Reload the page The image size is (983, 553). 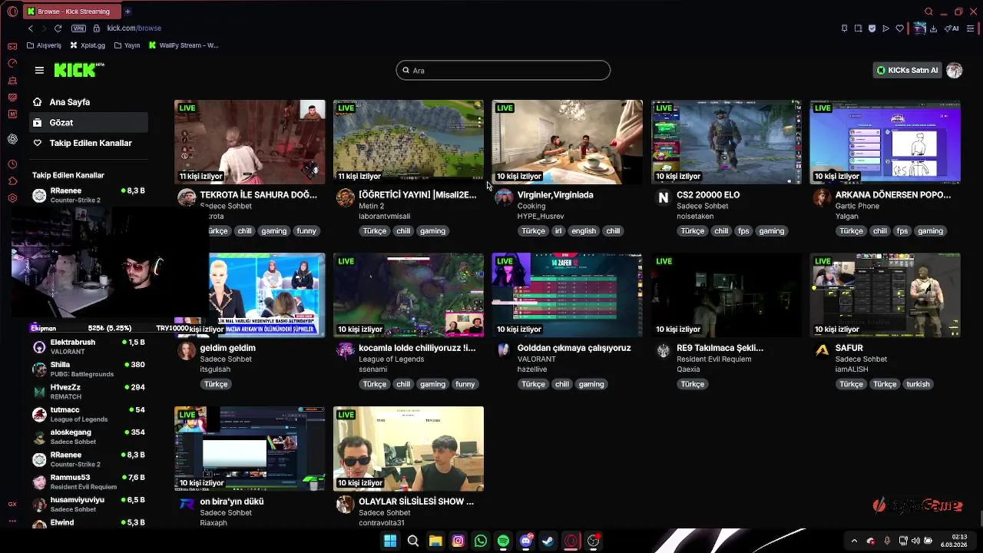[x=58, y=28]
